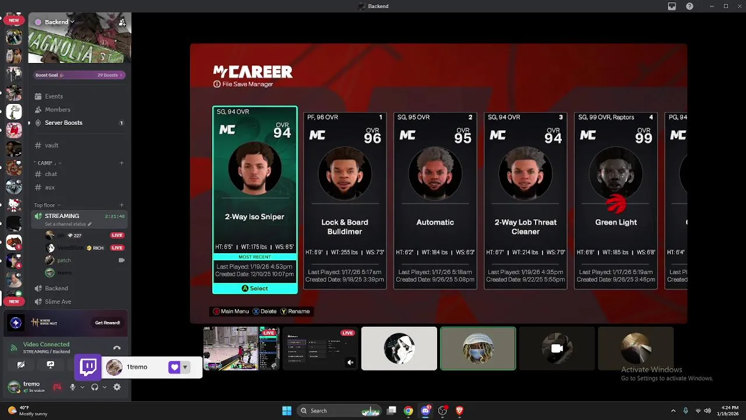Click the 1tremo Twitch channel name
Viewport: 746px width, 420px height.
point(137,367)
